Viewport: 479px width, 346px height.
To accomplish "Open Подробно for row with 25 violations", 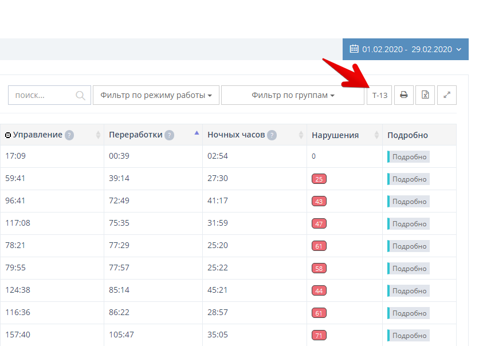I will pos(409,179).
